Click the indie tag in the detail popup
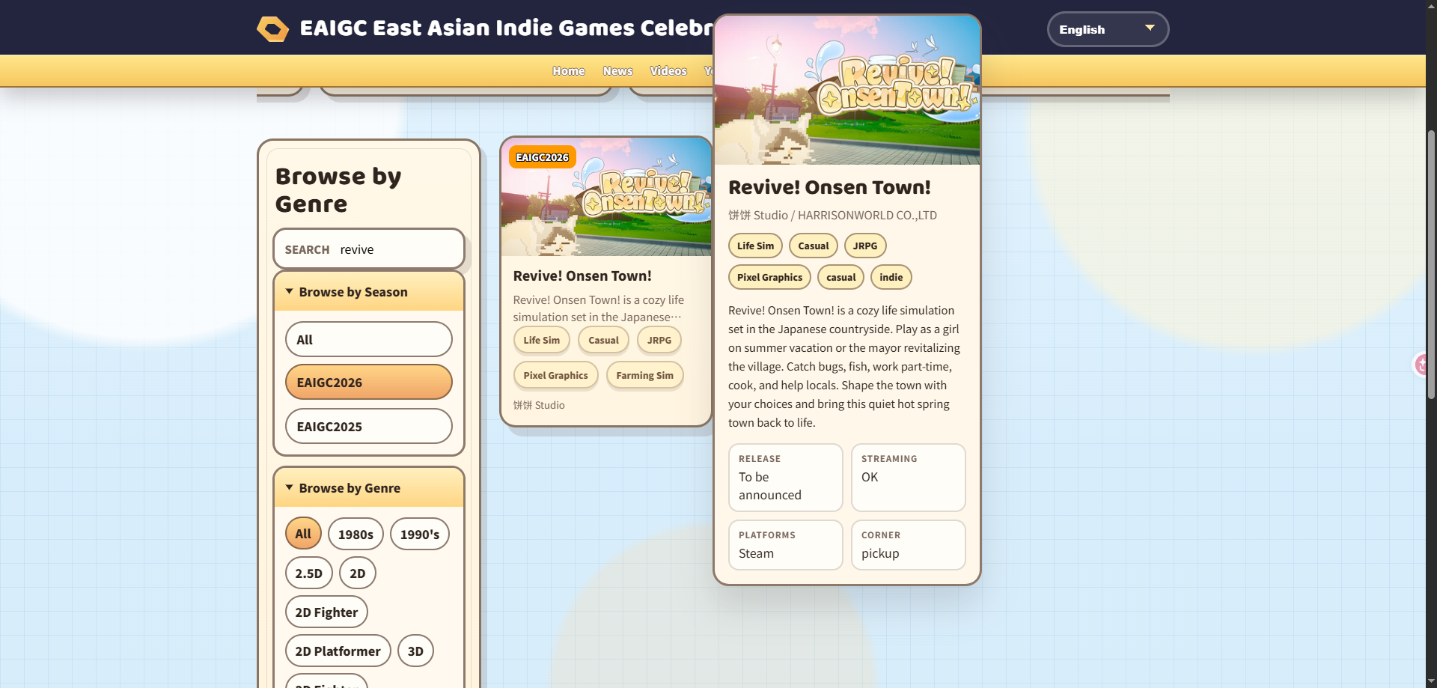Viewport: 1437px width, 688px height. (x=891, y=277)
